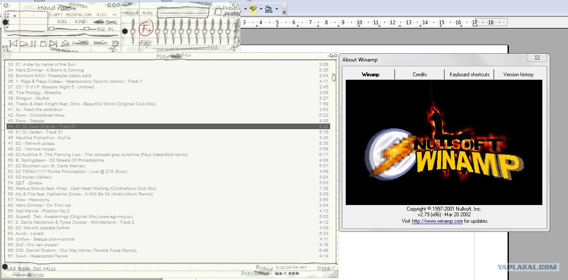
Task: Click the volume slider knob
Action: (52, 29)
